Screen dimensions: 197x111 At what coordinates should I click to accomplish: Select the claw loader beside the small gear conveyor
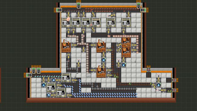coord(78,63)
